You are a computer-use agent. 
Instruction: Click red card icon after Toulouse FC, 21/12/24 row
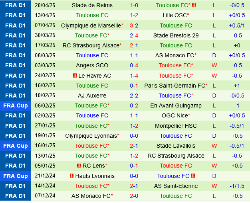point(193,176)
